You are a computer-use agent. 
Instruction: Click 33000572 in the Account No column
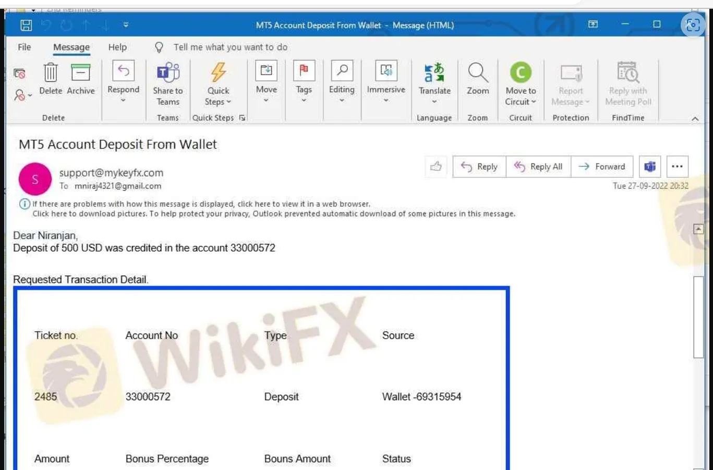[x=148, y=397]
